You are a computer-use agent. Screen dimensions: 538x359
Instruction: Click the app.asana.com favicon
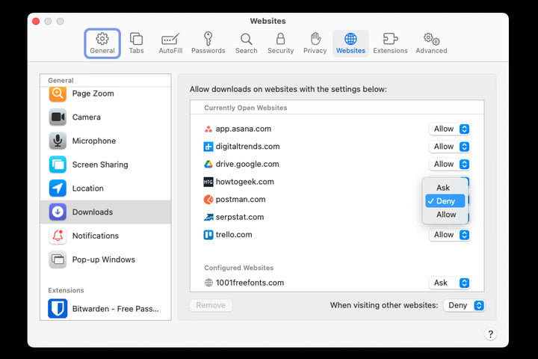click(208, 129)
